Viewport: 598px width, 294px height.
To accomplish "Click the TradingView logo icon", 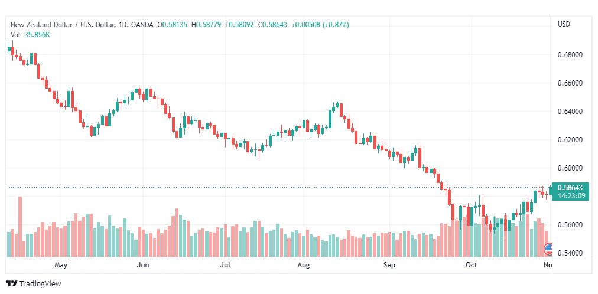I will coord(12,284).
